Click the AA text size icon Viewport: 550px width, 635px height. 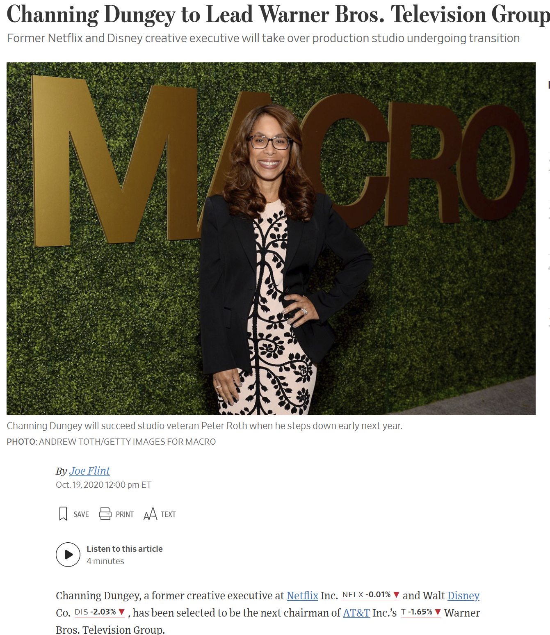coord(150,514)
